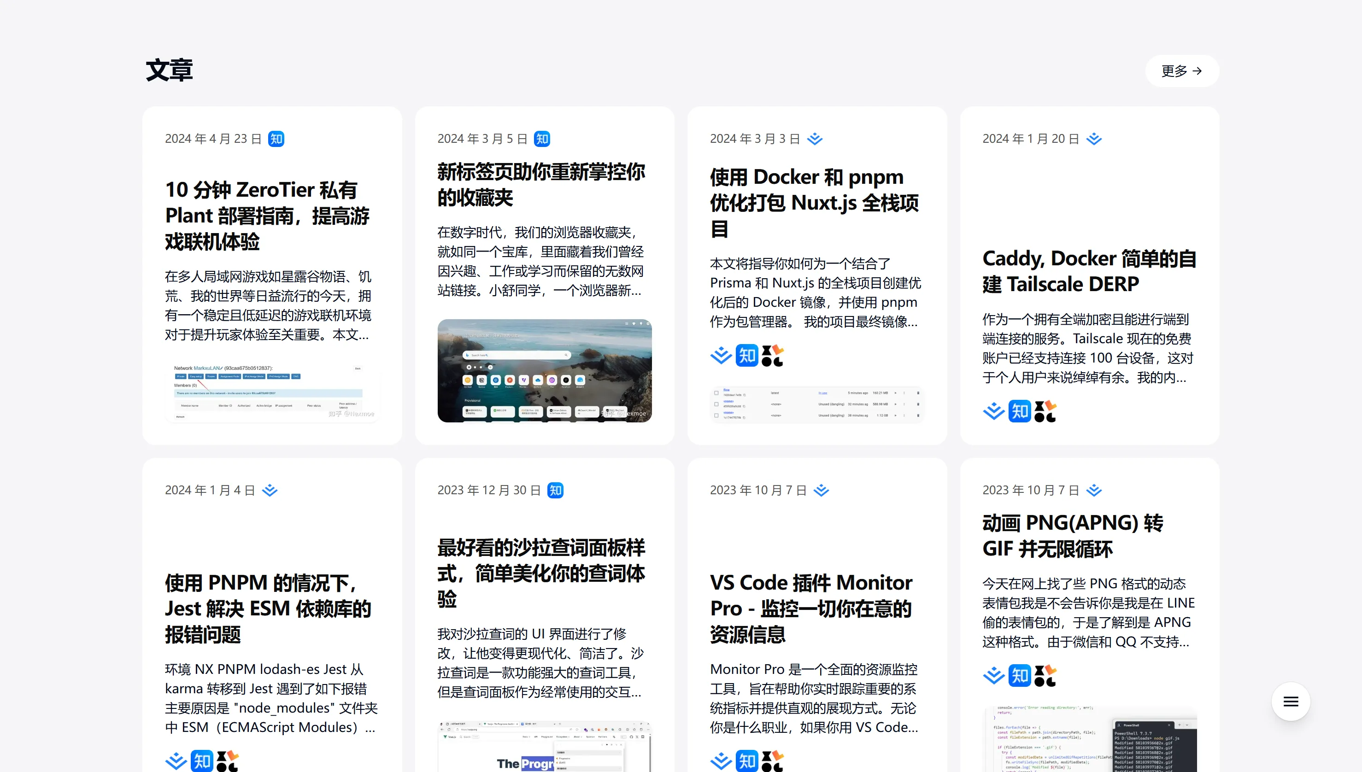Click the large Zhihu icon in the Caddy Tailscale DERP card
Screen dimensions: 1362x772
(x=1019, y=411)
